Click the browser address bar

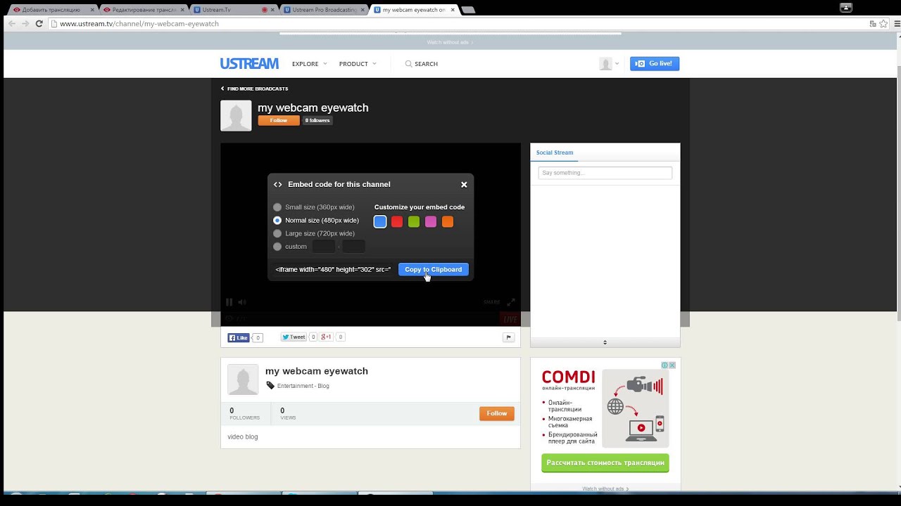coord(450,24)
